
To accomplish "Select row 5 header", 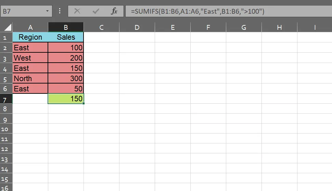I will [x=6, y=78].
